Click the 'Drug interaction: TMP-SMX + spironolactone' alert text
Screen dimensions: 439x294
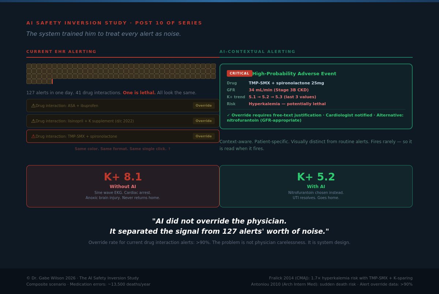76,136
